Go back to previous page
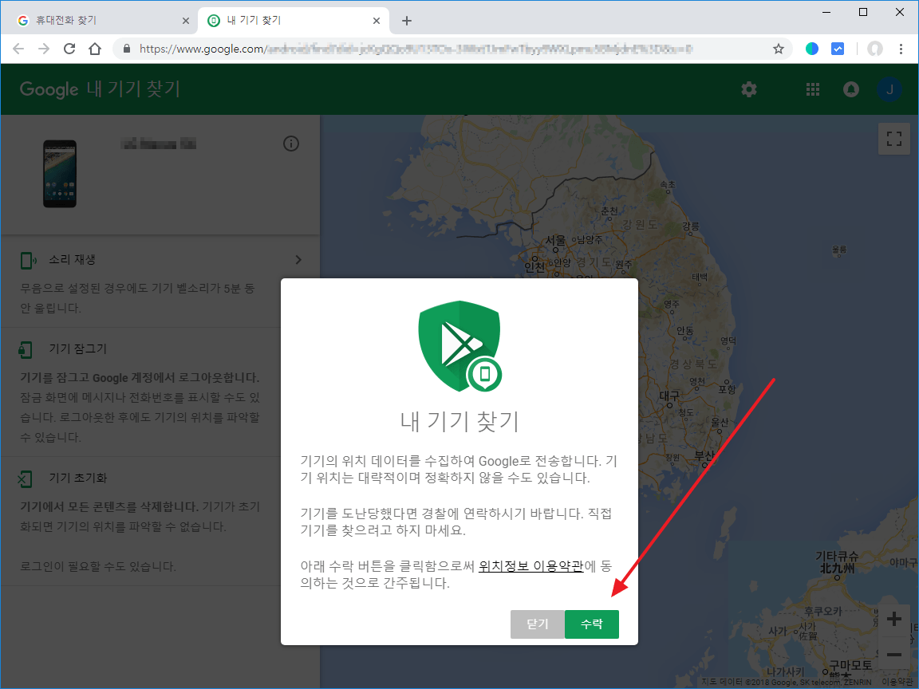 pos(18,49)
